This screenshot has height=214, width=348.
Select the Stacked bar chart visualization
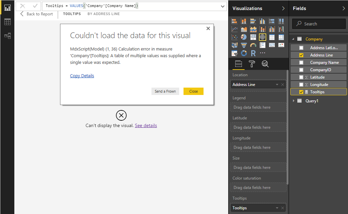pos(234,21)
